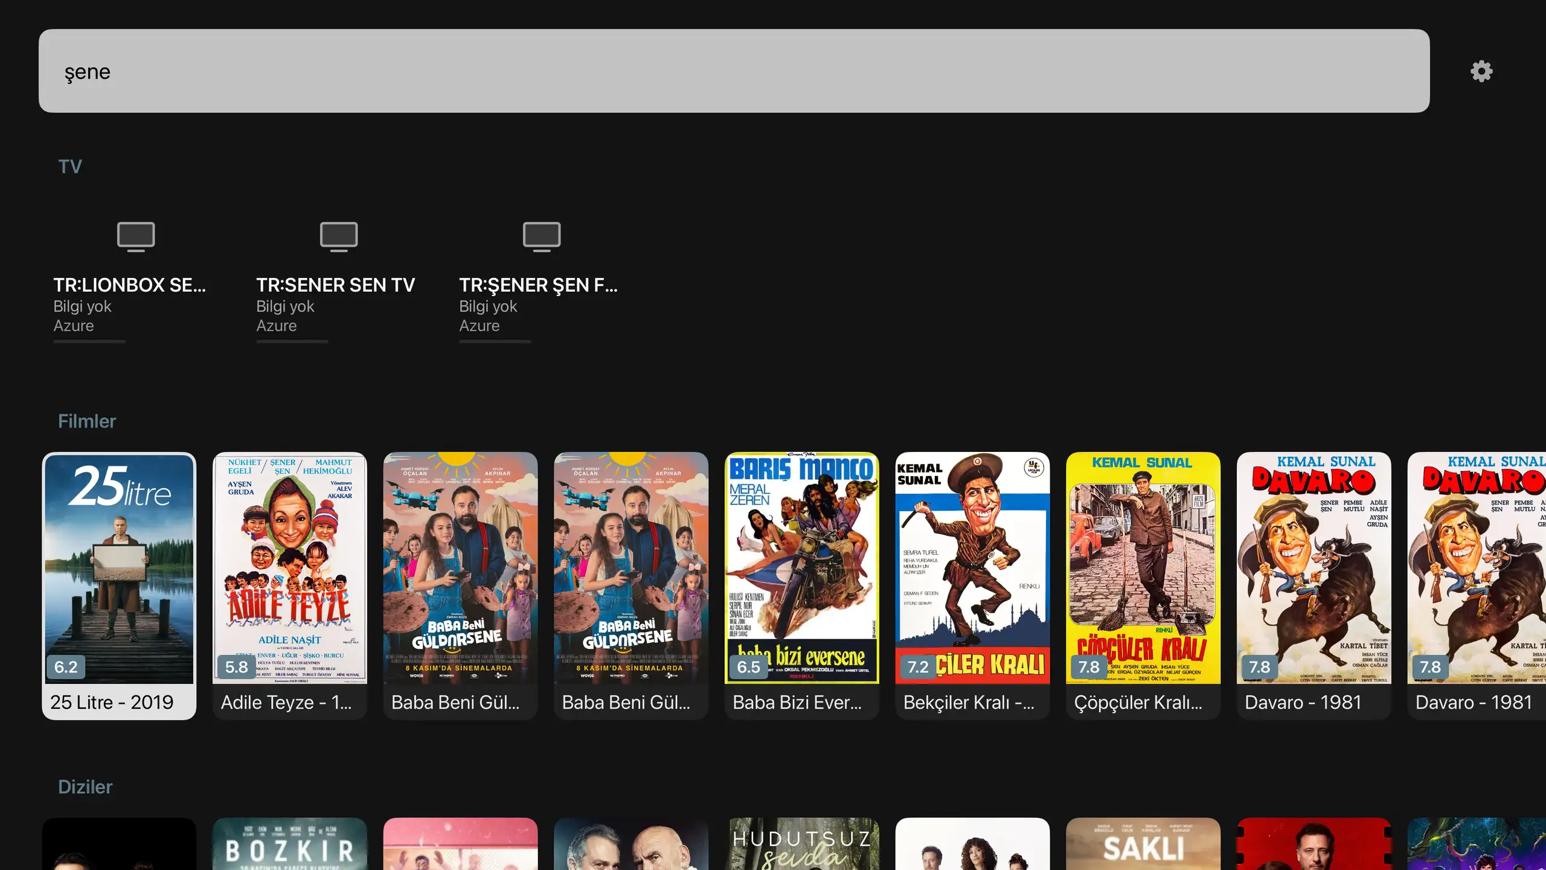Image resolution: width=1546 pixels, height=870 pixels.
Task: Open the second Baba Beni Güldürsene poster
Action: (631, 568)
